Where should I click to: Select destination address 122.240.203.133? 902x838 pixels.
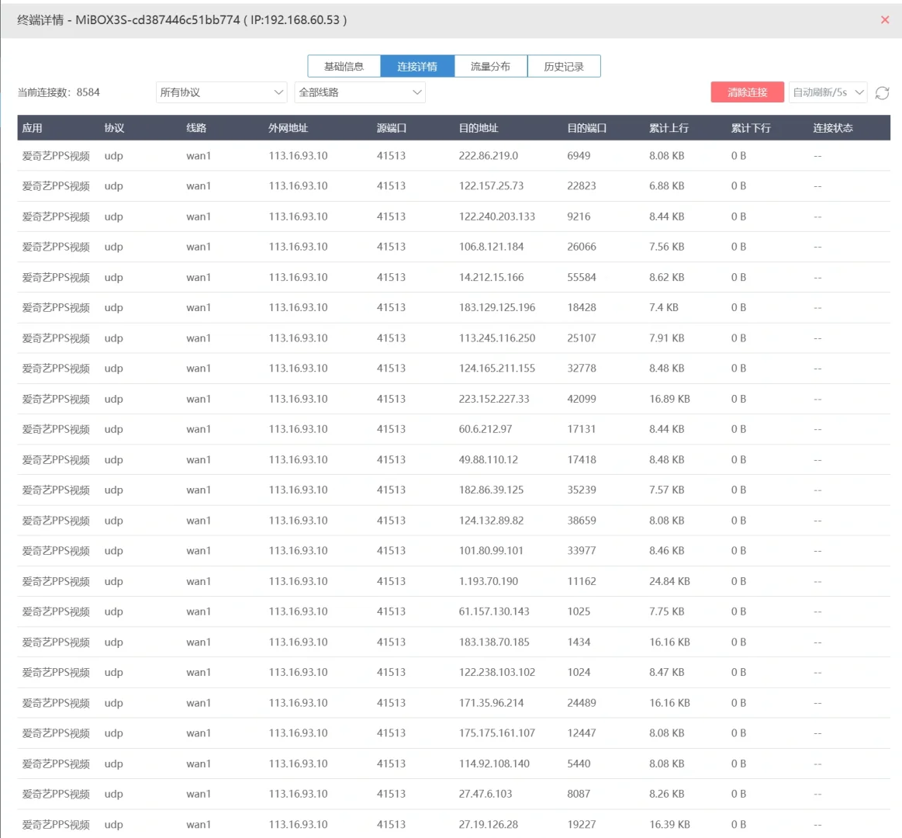coord(497,216)
